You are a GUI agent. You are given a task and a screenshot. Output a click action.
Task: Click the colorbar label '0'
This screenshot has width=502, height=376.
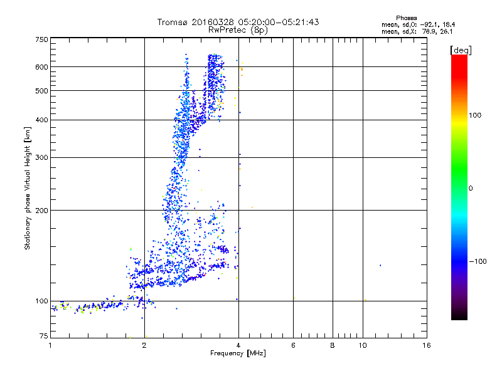pos(471,188)
